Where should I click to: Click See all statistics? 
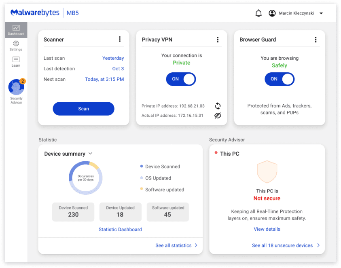coord(176,245)
